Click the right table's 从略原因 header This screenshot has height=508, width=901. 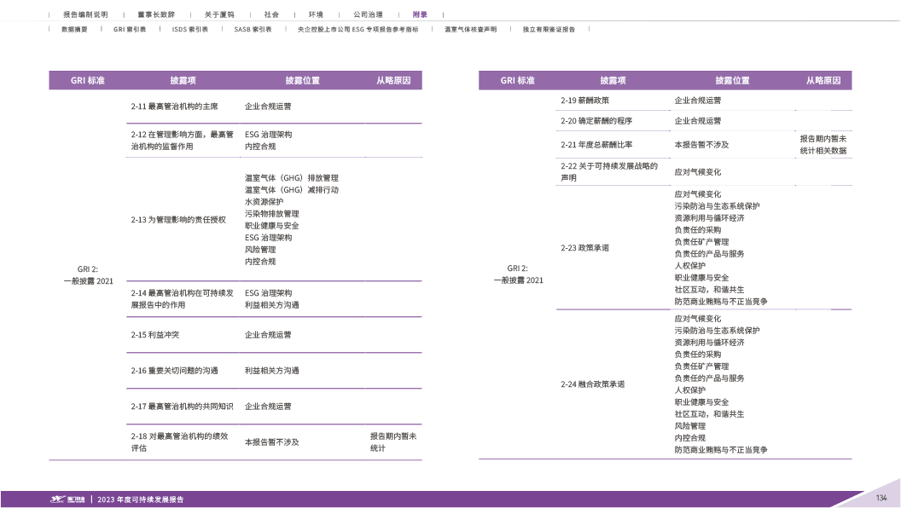823,80
